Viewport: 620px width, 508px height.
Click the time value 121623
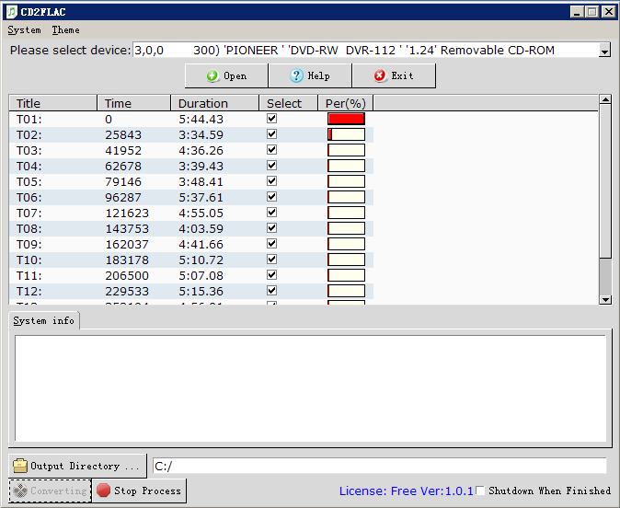click(127, 213)
